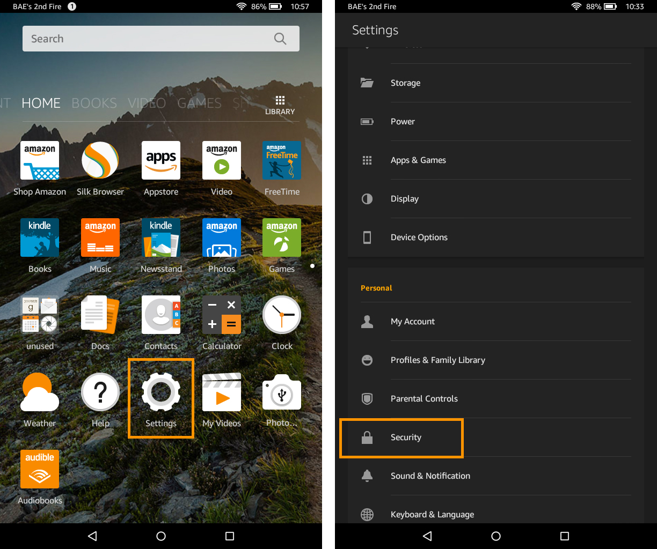Tap Recent apps square on home screen

[230, 536]
